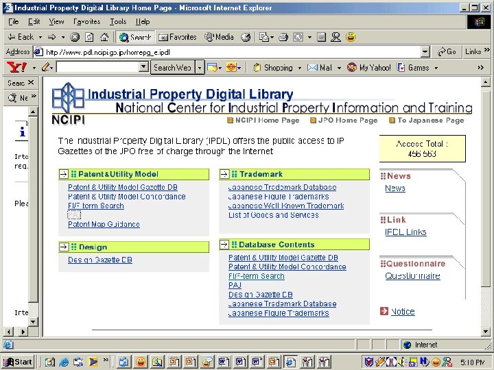
Task: Click in the Yahoo search text box
Action: [97, 66]
